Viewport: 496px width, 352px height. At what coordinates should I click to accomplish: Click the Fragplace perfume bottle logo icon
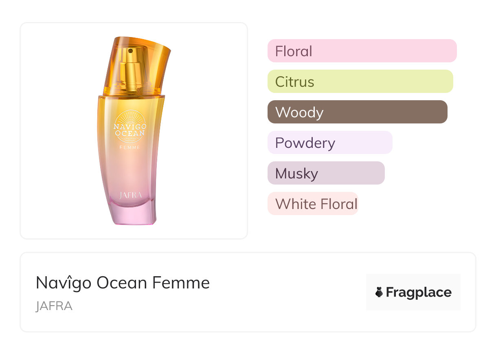click(x=379, y=292)
